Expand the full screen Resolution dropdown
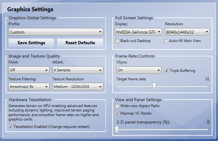 tap(187, 32)
